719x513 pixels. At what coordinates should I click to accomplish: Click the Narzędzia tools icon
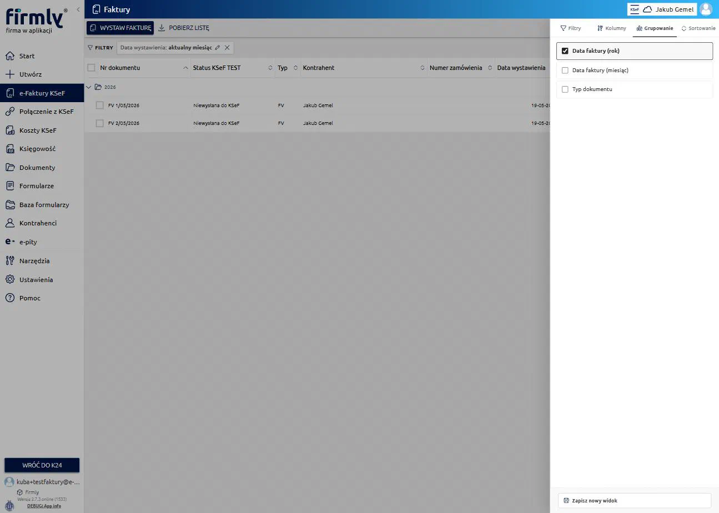9,261
